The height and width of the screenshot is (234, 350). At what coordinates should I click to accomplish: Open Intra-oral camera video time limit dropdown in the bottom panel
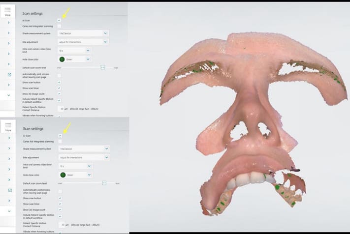point(75,166)
